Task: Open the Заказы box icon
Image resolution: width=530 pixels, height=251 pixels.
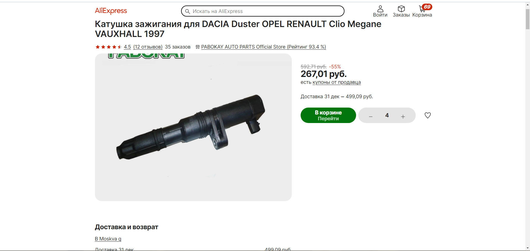Action: coord(401,9)
